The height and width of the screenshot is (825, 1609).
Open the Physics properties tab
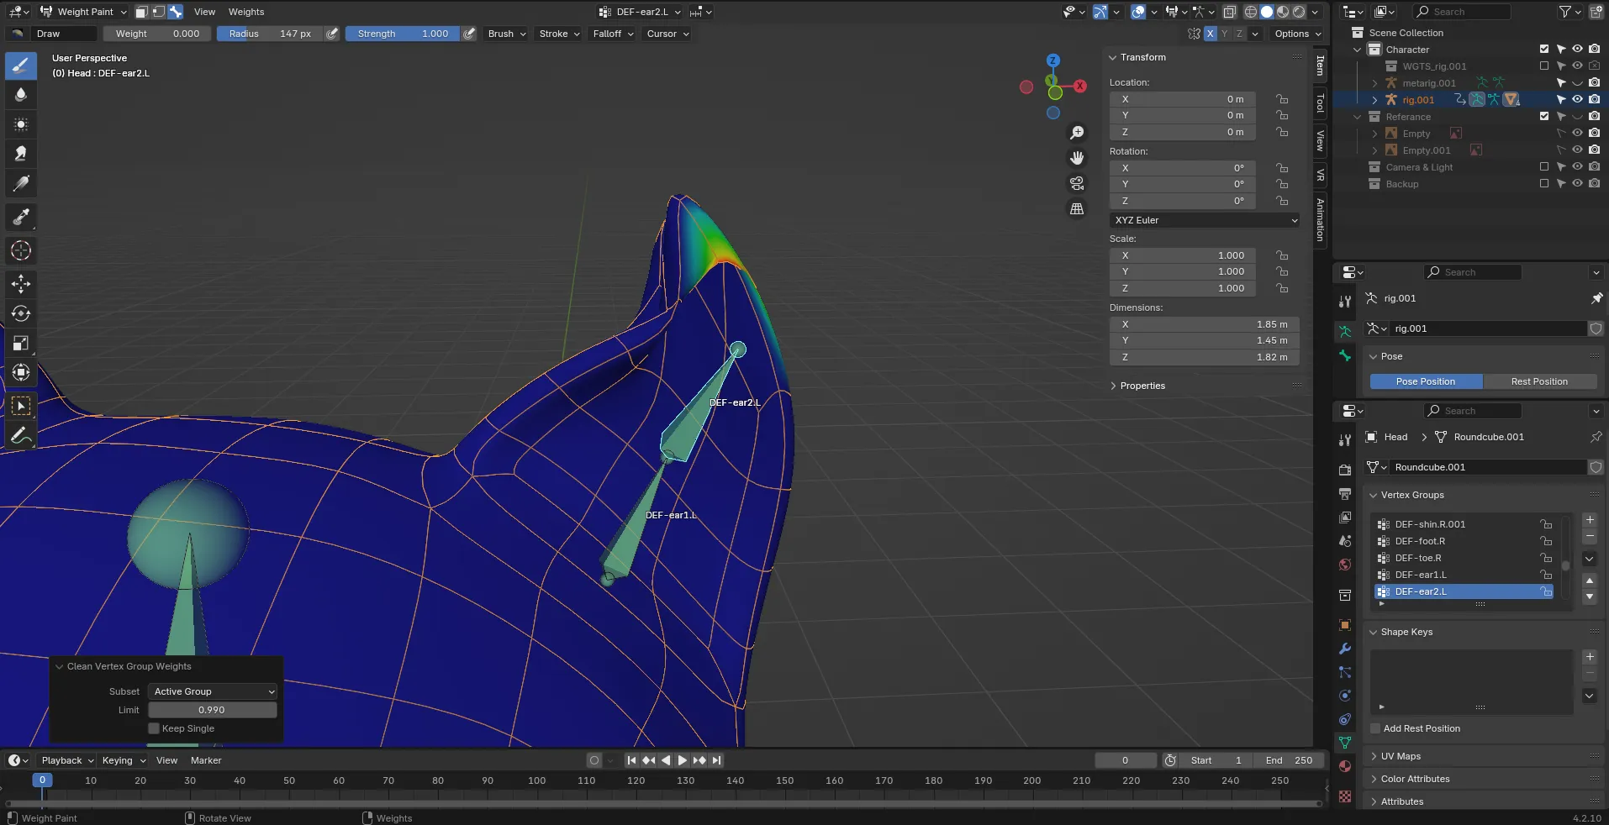[1345, 696]
